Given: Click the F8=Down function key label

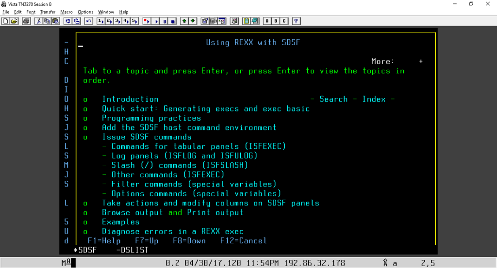Looking at the screenshot, I should [x=189, y=241].
